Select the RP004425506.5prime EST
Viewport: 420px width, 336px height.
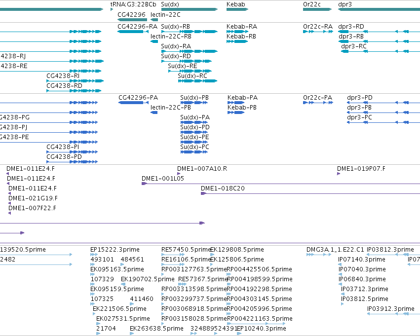click(x=229, y=274)
